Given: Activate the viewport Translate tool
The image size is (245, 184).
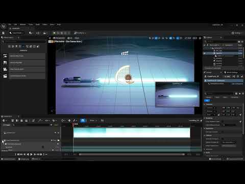Looking at the screenshot, I should (x=153, y=38).
